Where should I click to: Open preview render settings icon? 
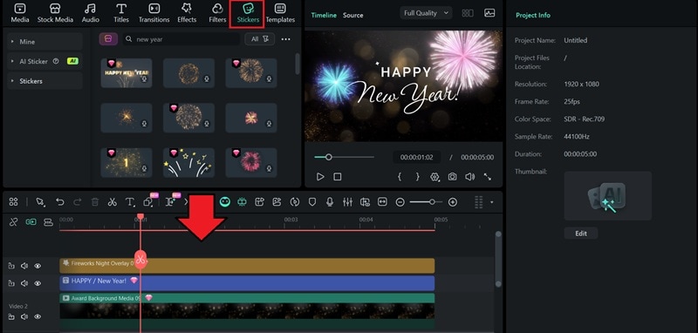pyautogui.click(x=435, y=176)
